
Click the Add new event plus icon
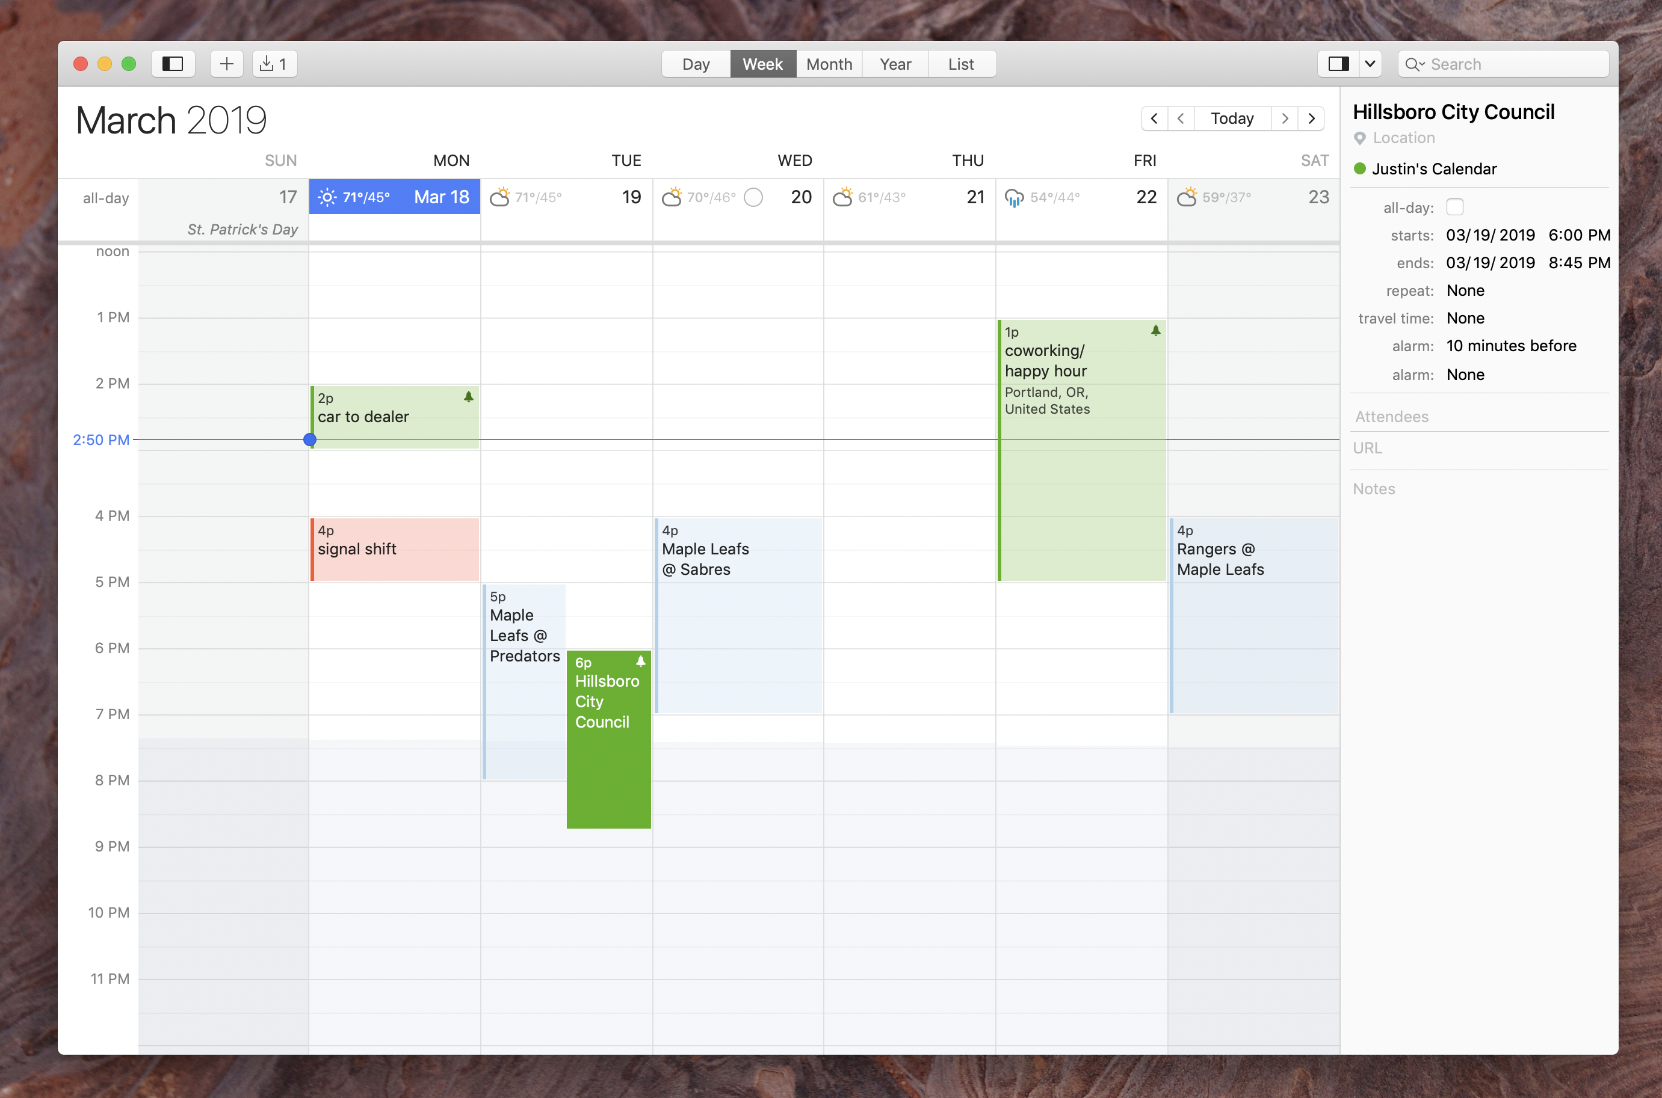coord(226,63)
